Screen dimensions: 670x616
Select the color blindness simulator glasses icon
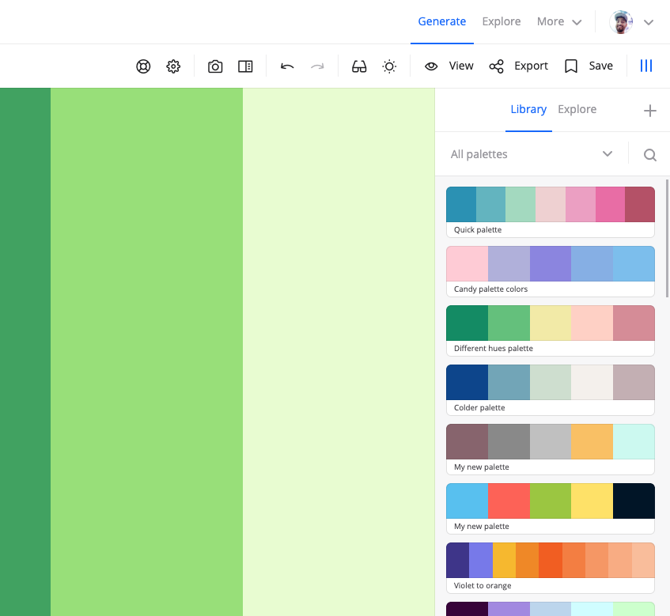point(359,66)
